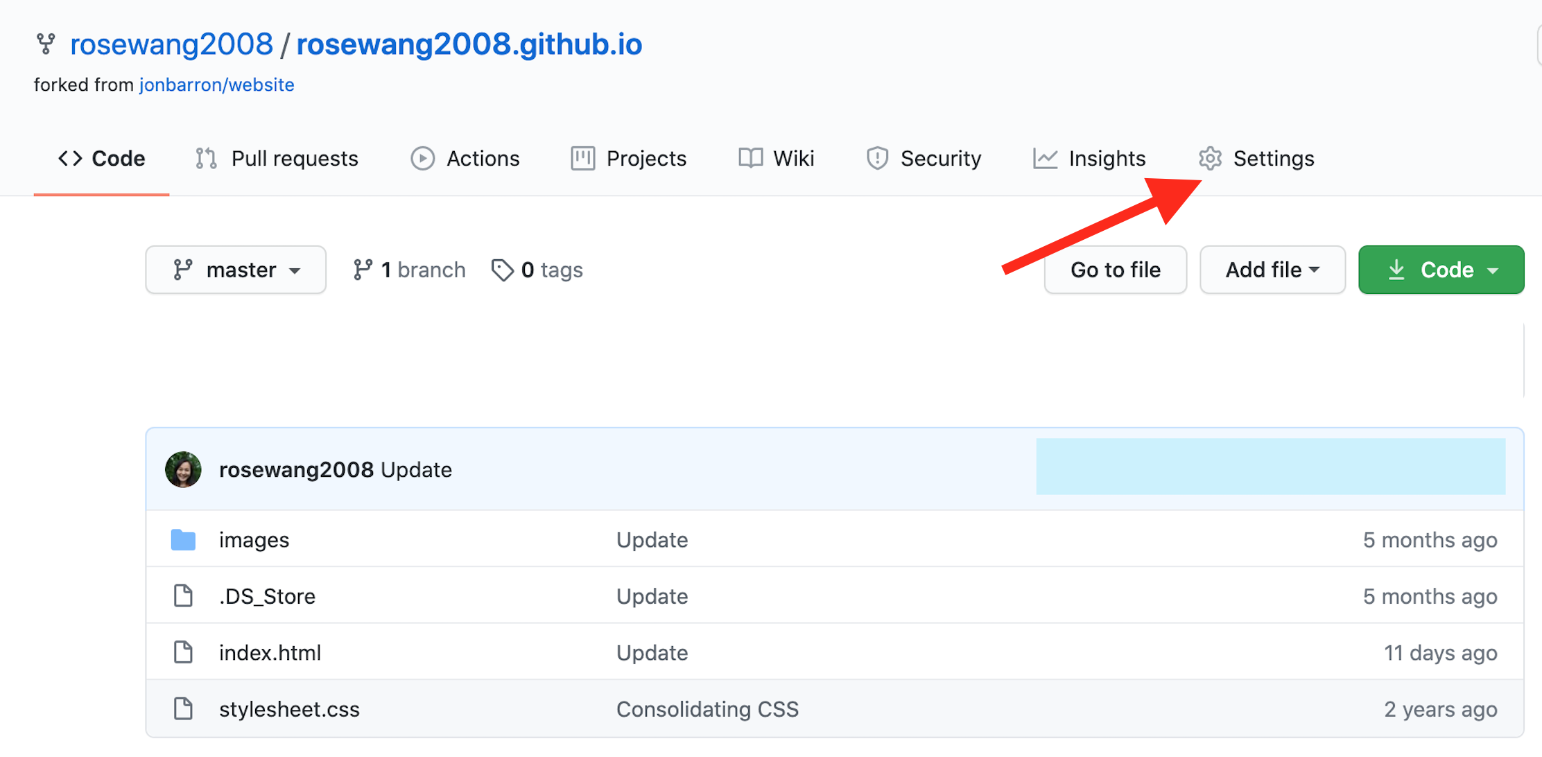
Task: Click the 11 days ago timestamp
Action: point(1441,653)
